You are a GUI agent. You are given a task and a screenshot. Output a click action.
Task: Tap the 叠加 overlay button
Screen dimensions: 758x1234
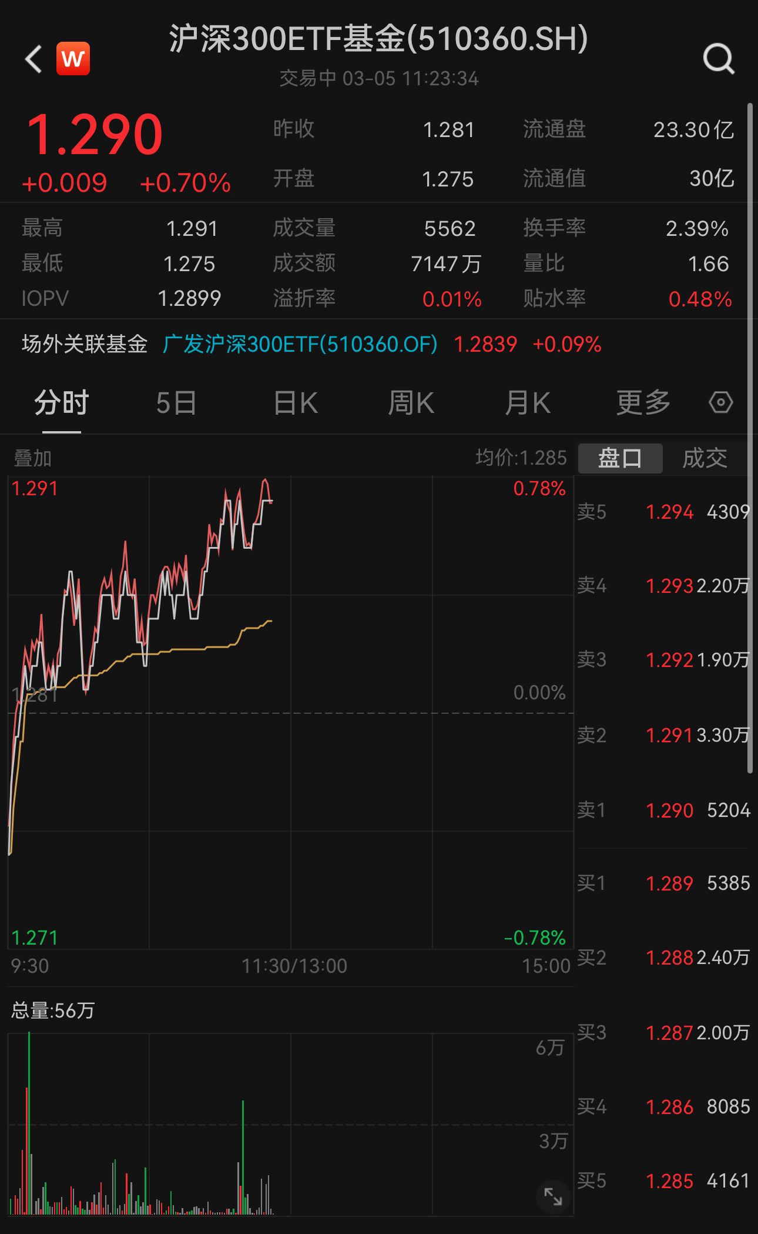33,458
